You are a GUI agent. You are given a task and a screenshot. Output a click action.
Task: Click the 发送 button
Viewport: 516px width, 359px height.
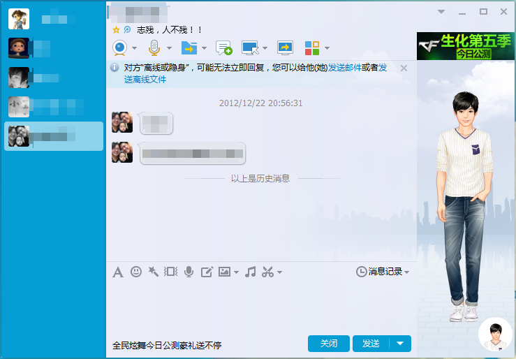371,344
